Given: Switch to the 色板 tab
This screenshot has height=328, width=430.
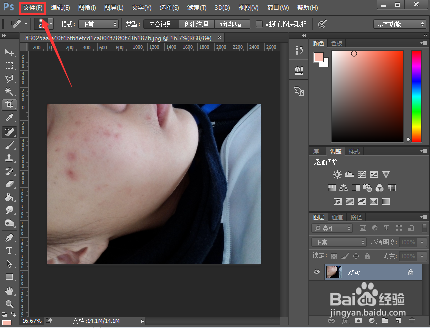Looking at the screenshot, I should coord(337,43).
